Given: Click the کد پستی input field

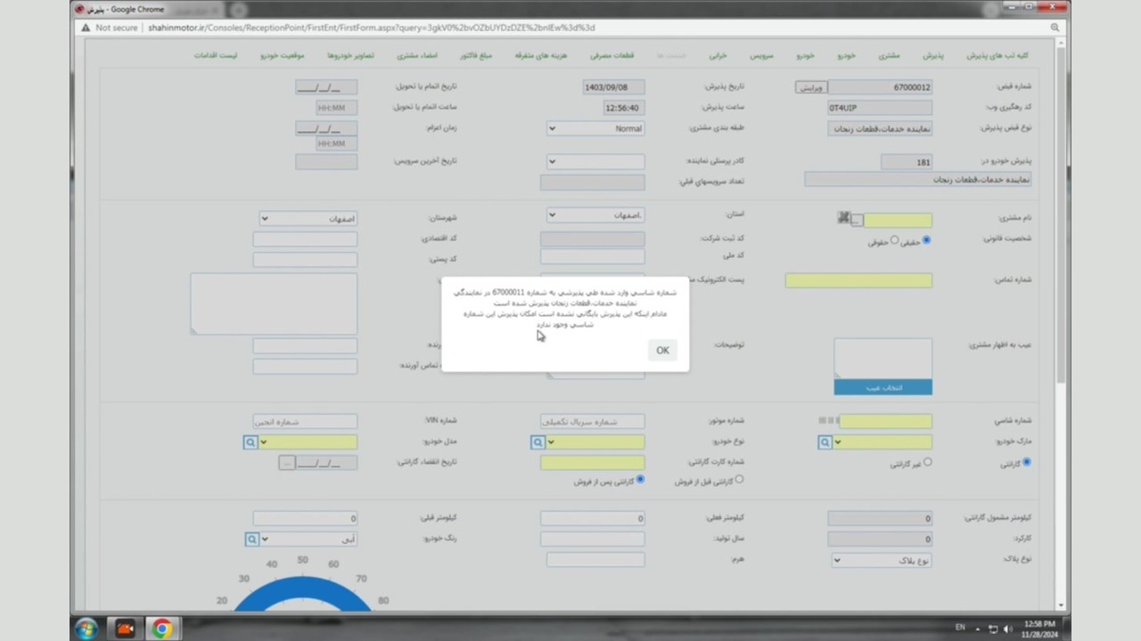Looking at the screenshot, I should [305, 260].
